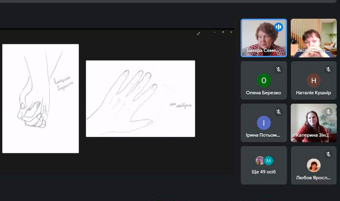Click the brown H avatar of Наталія Кушнір

(313, 80)
